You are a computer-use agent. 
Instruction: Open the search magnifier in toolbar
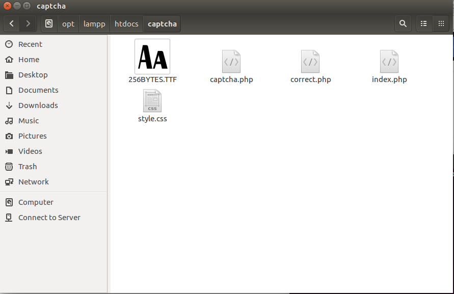click(403, 23)
